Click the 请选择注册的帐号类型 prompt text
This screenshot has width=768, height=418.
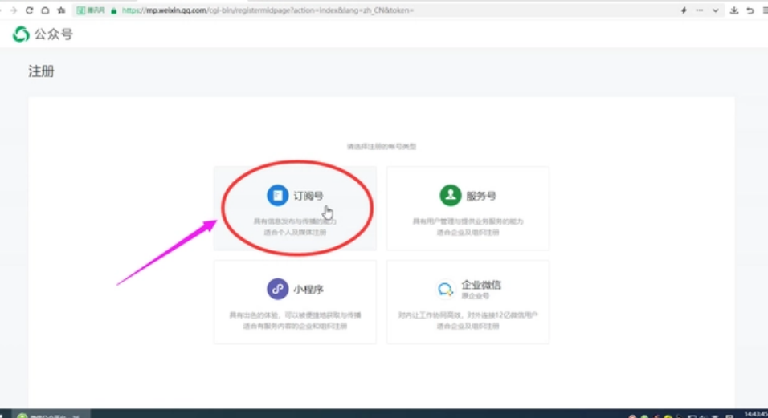(382, 146)
